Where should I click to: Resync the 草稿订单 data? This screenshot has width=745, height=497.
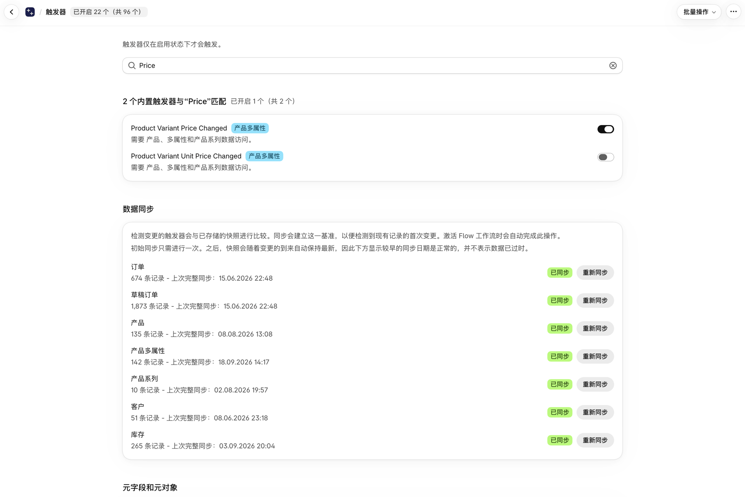tap(595, 301)
